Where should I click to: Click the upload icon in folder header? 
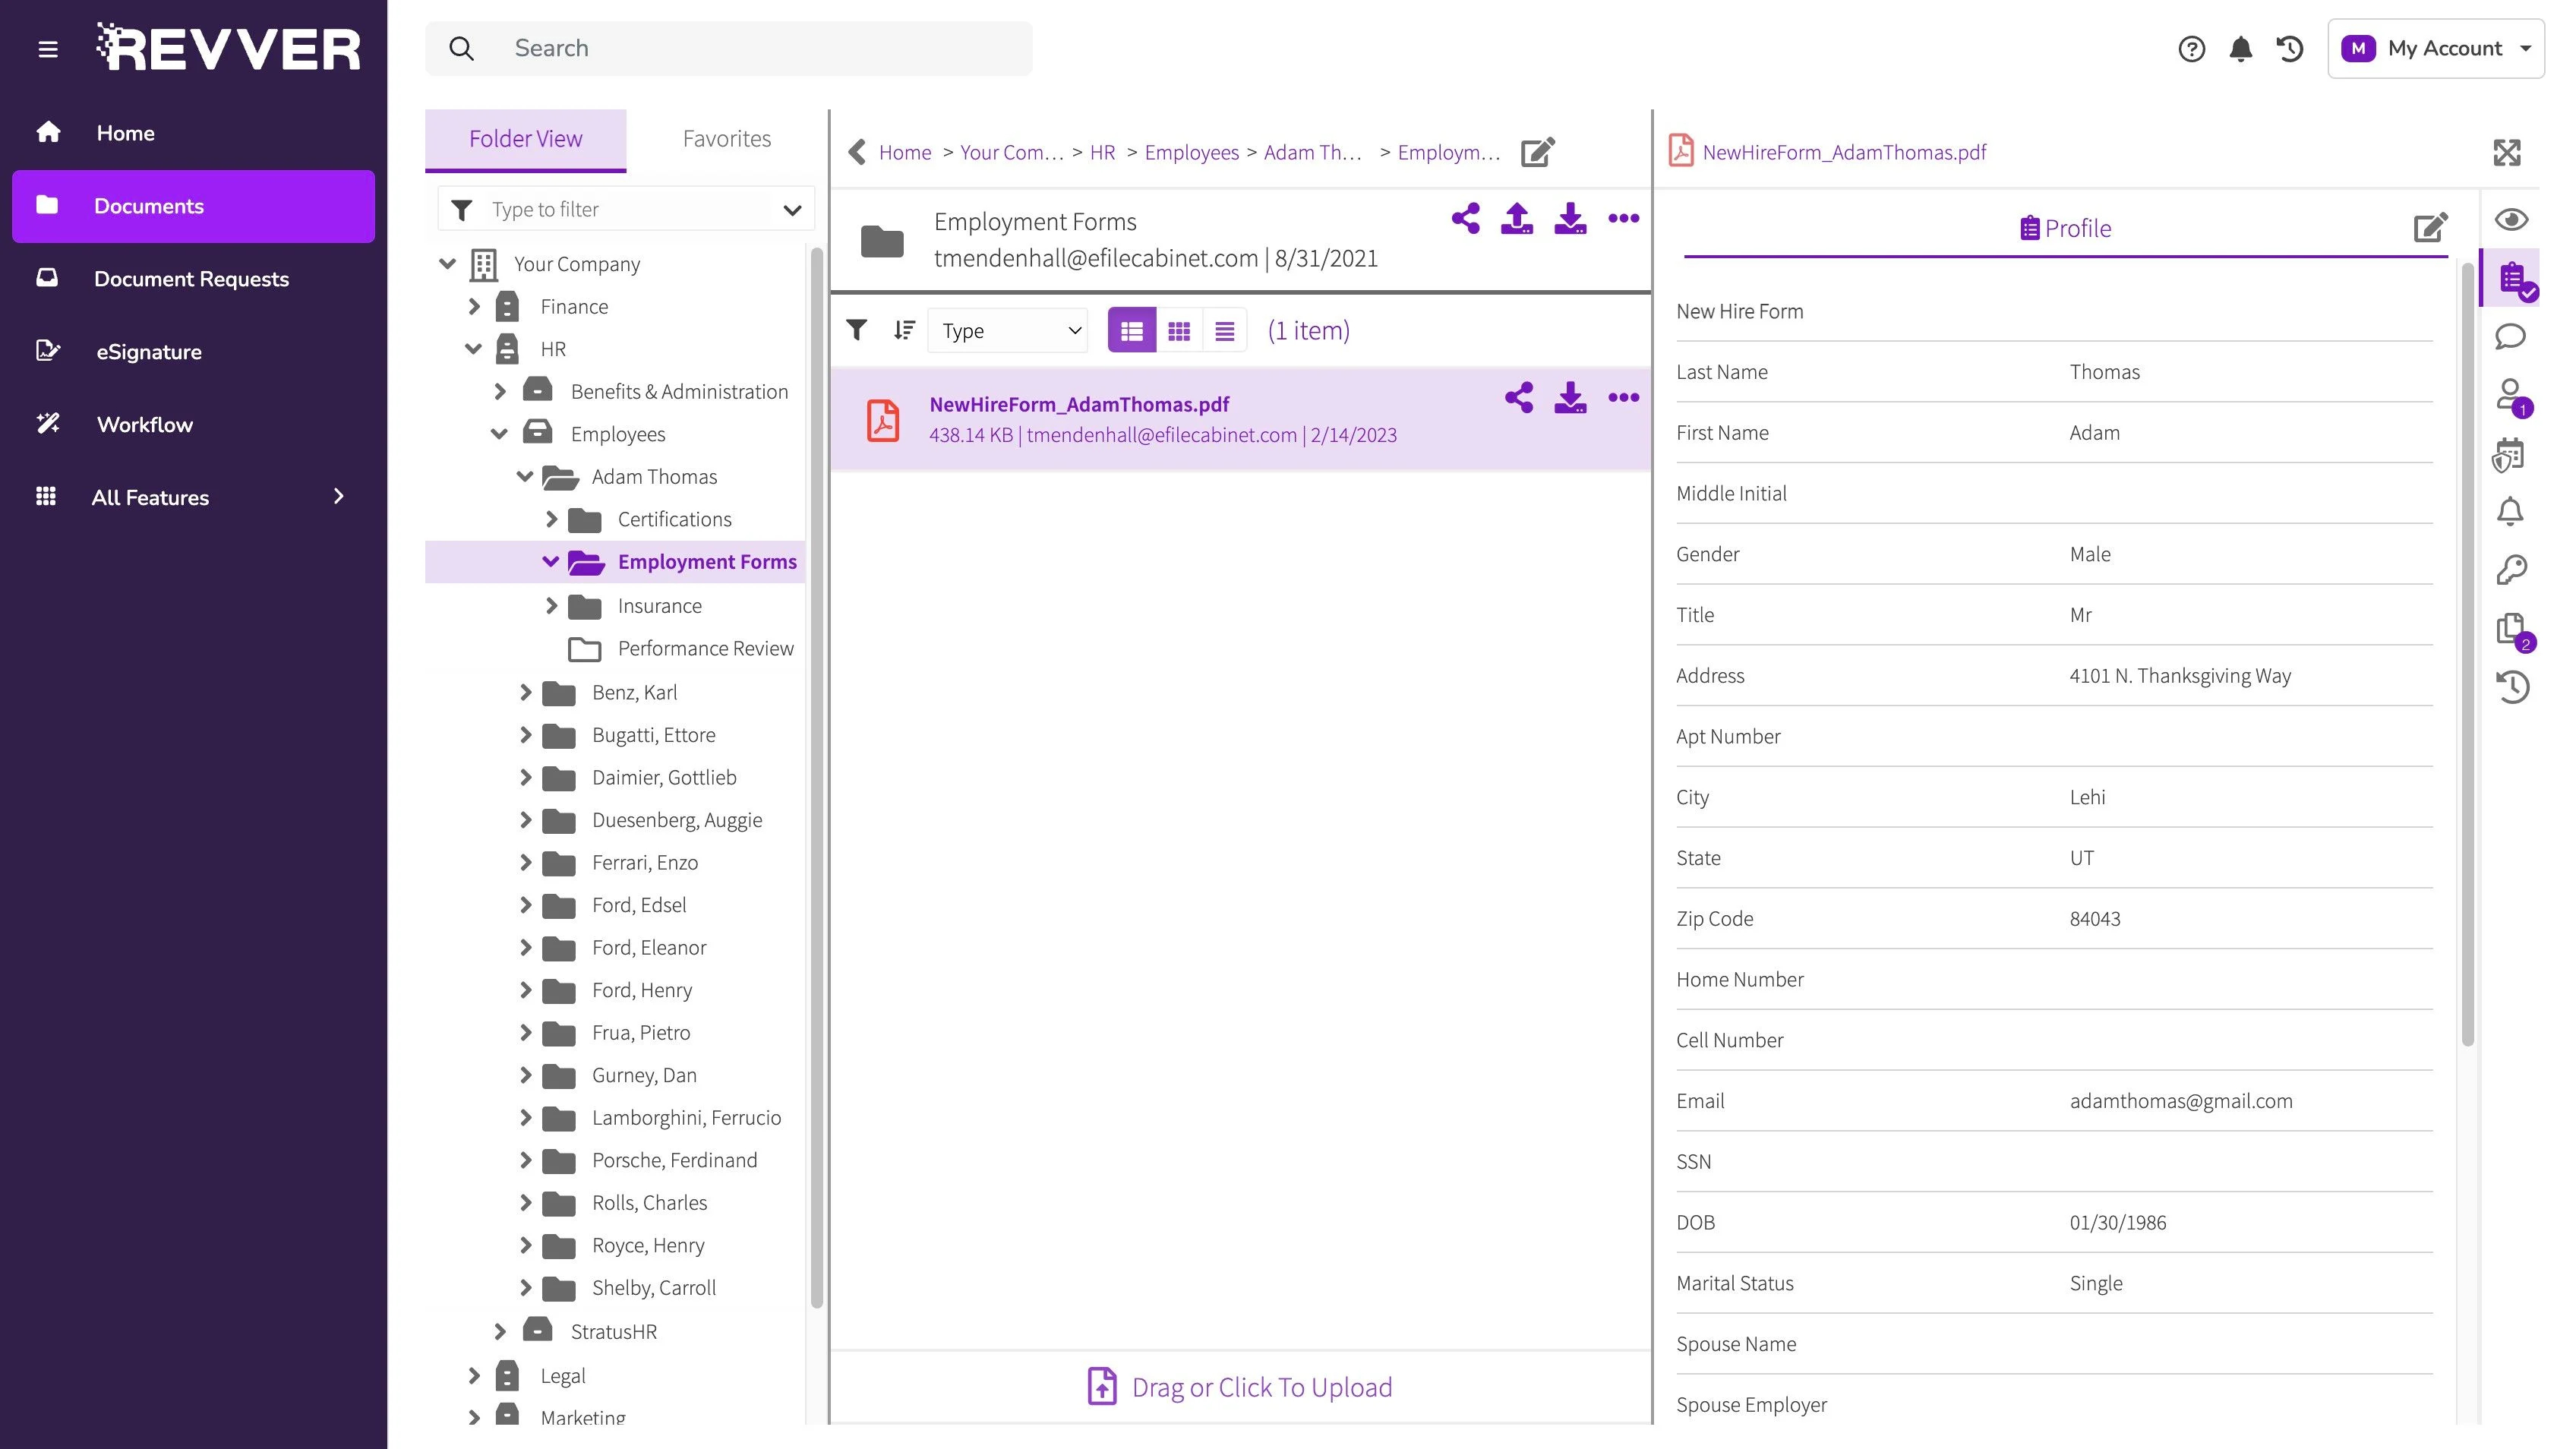(1517, 218)
